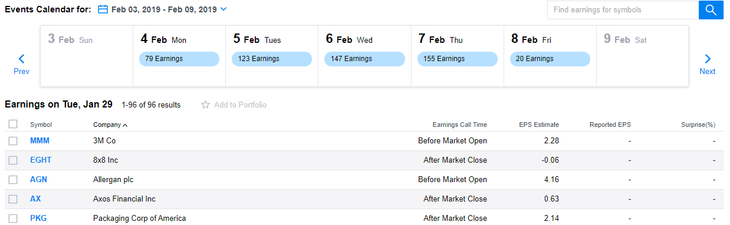
Task: Select the 4 Feb Mon day tab
Action: pos(179,56)
